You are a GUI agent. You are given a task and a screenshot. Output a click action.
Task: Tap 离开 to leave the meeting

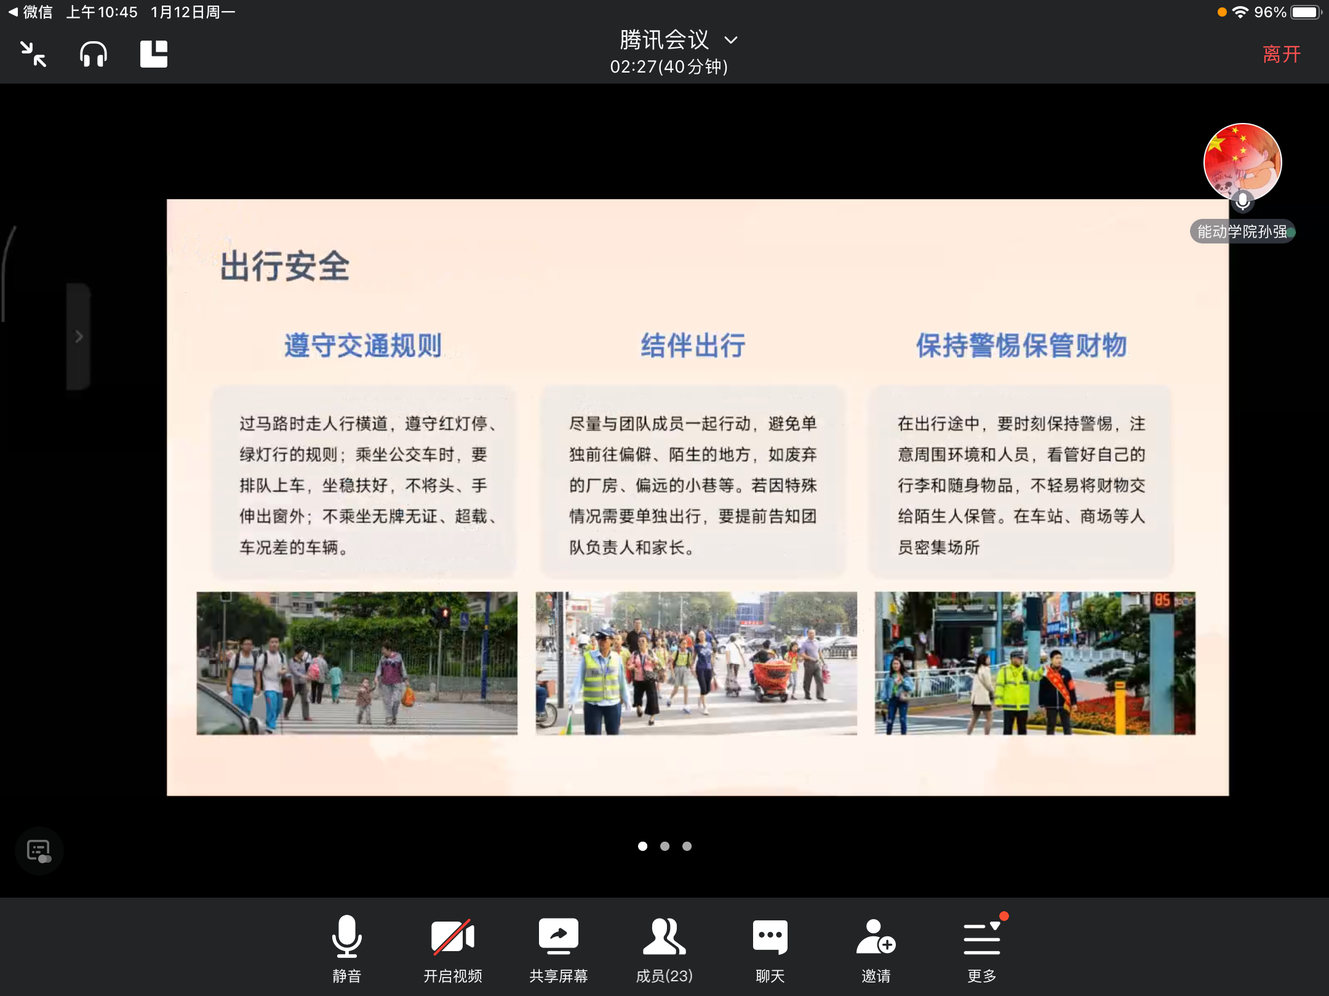1281,54
